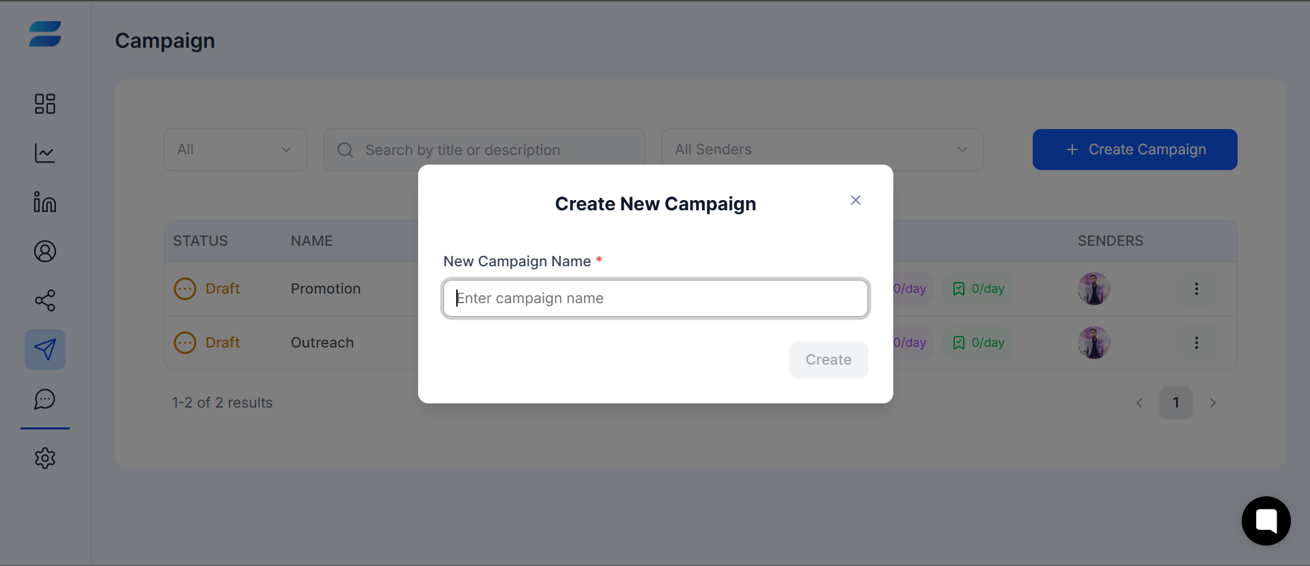Open the chat message icon in sidebar
Viewport: 1310px width, 566px height.
45,399
